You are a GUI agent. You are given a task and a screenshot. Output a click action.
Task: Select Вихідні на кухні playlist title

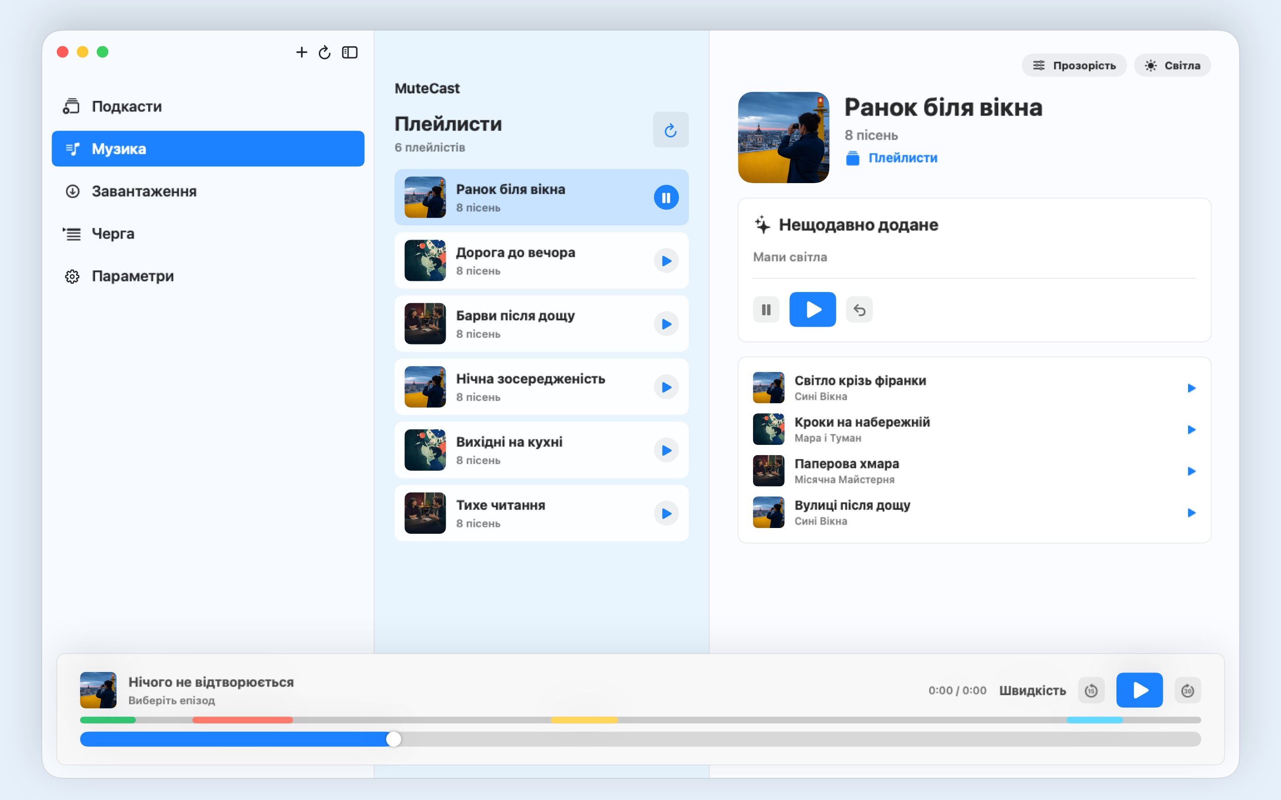pos(509,442)
